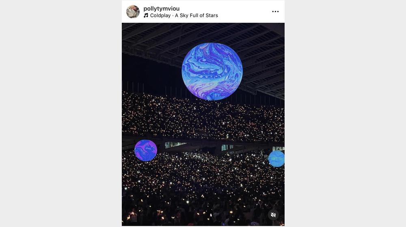Open pollytymviou's profile picture
Screen dimensions: 406x227
(133, 11)
